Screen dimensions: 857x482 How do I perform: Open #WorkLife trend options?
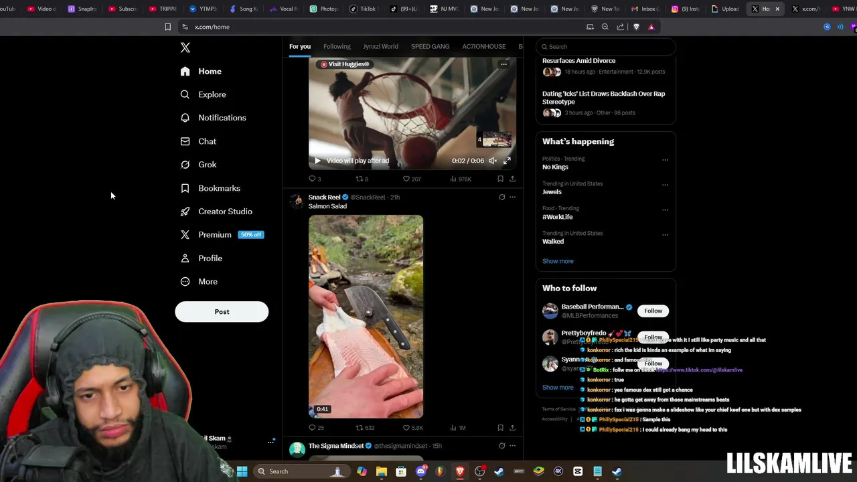coord(665,210)
